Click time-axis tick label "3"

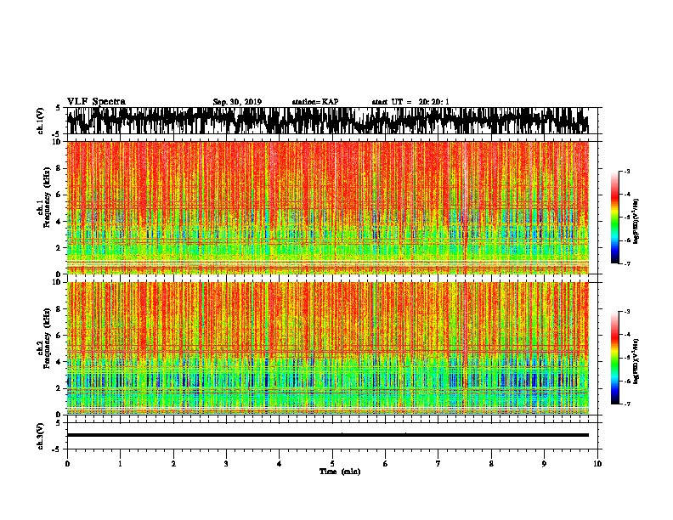pos(226,464)
